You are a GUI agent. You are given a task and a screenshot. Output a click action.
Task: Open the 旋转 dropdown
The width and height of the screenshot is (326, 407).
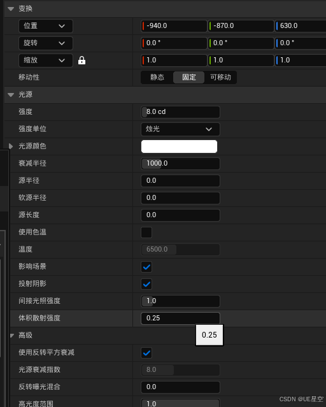pos(46,43)
